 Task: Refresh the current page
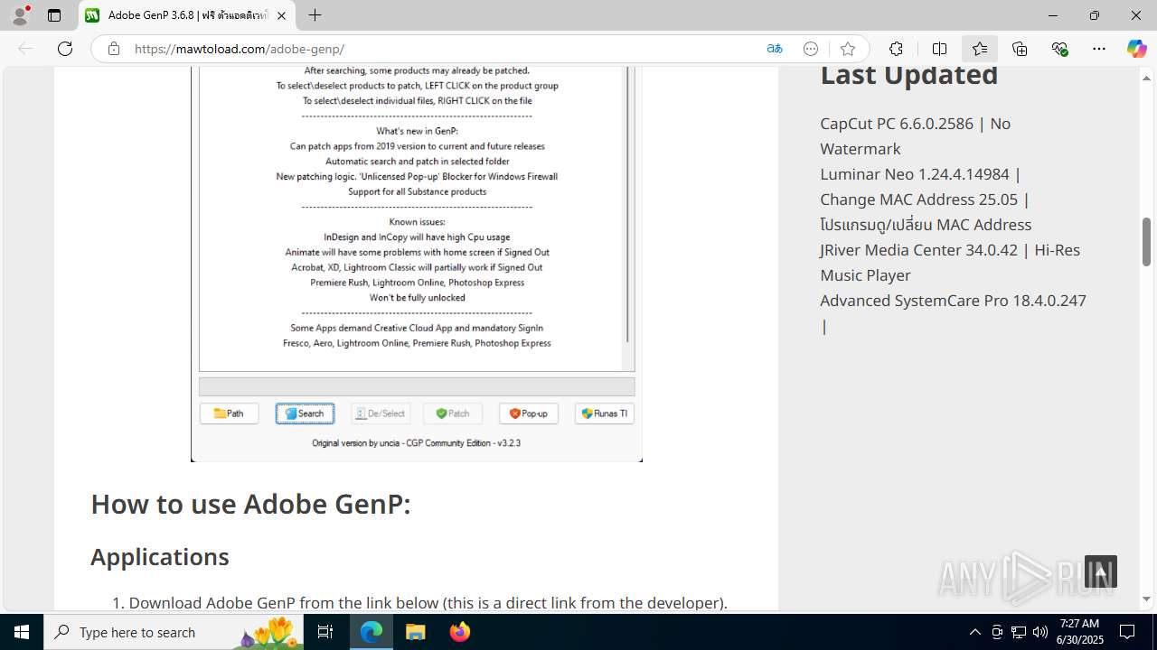[65, 49]
